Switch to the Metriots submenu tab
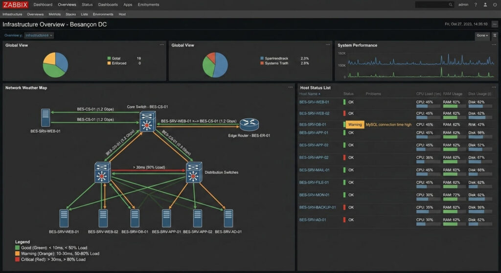This screenshot has height=273, width=501. point(55,14)
